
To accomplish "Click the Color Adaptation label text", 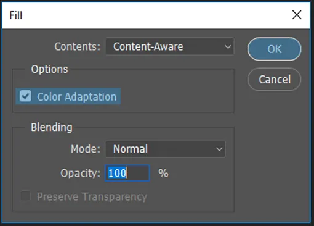I will click(77, 97).
